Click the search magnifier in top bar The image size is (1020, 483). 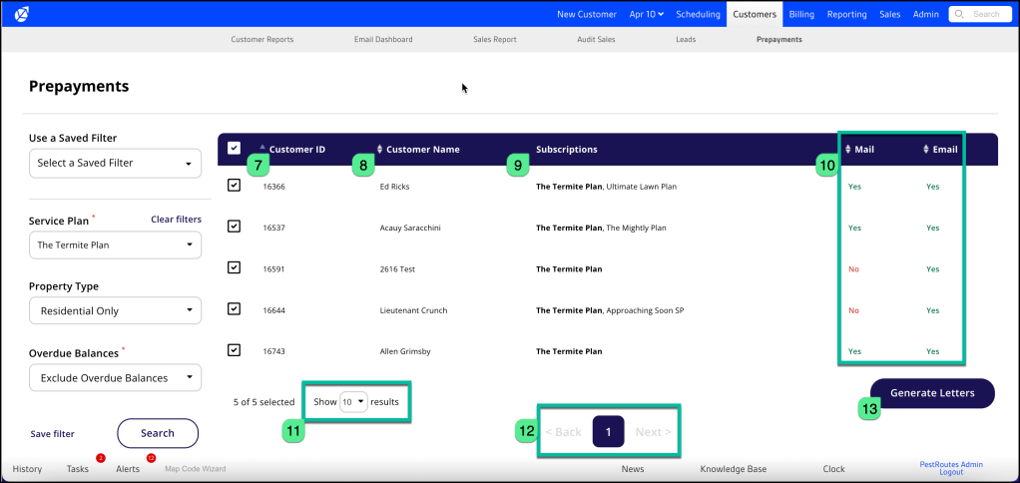click(960, 14)
